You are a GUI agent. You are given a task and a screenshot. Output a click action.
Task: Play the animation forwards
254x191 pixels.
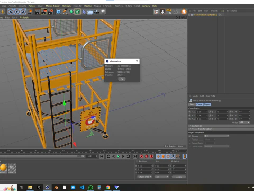119,157
